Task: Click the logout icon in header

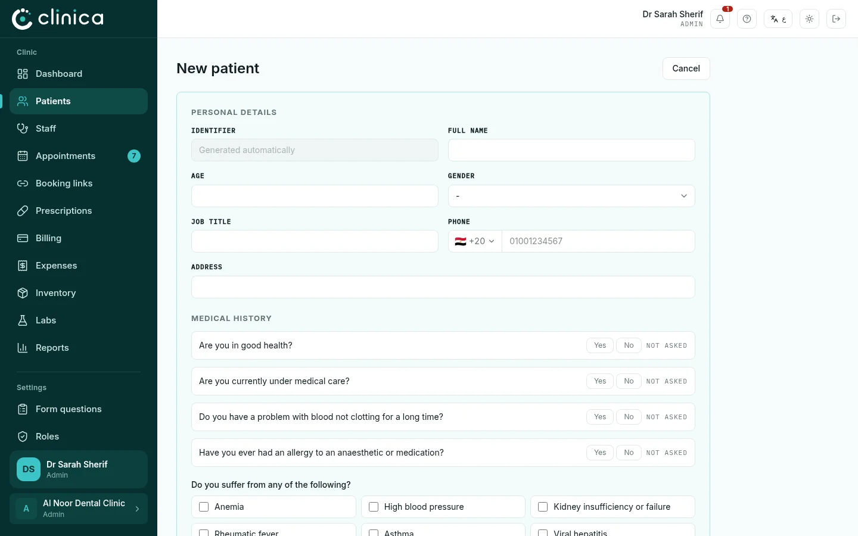Action: (x=836, y=19)
